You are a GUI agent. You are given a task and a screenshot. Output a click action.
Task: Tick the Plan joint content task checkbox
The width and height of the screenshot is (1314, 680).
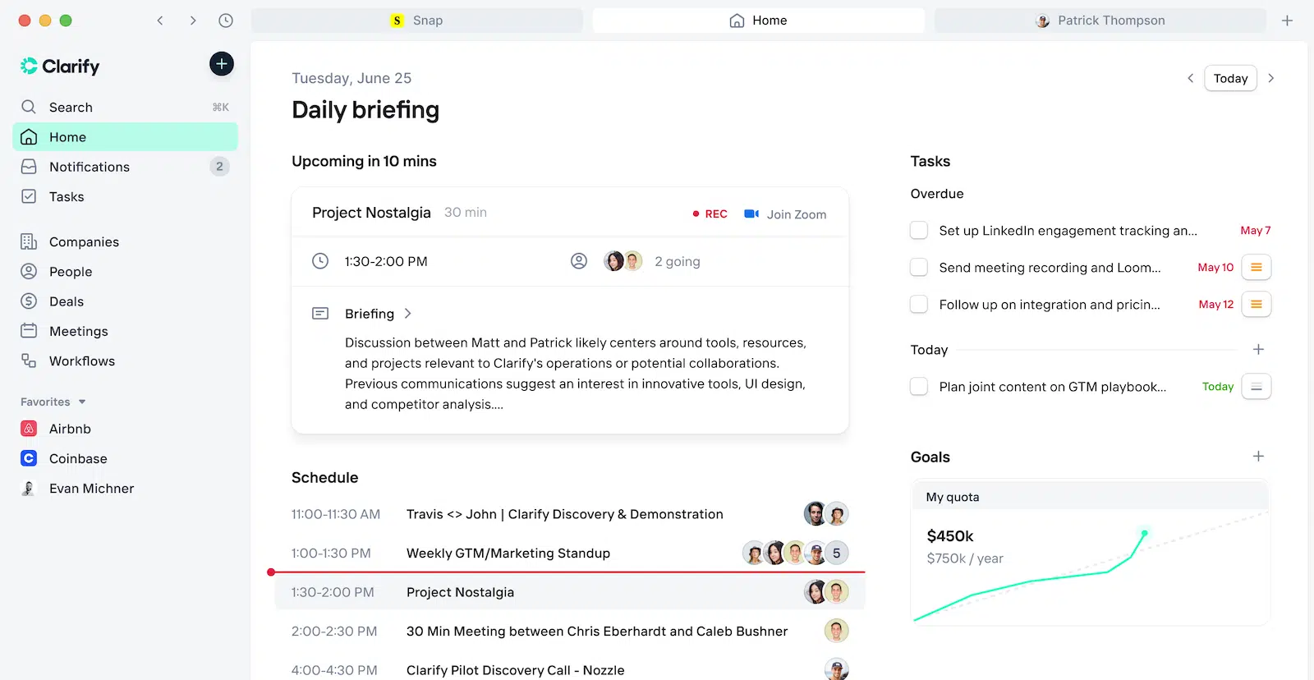919,387
